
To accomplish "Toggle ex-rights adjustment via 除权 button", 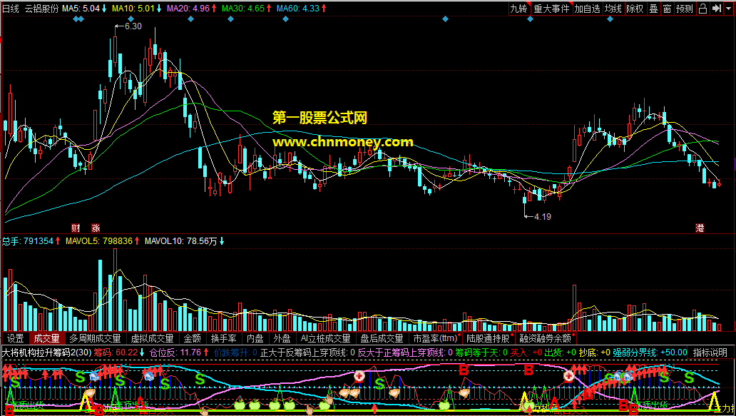I will [x=635, y=8].
